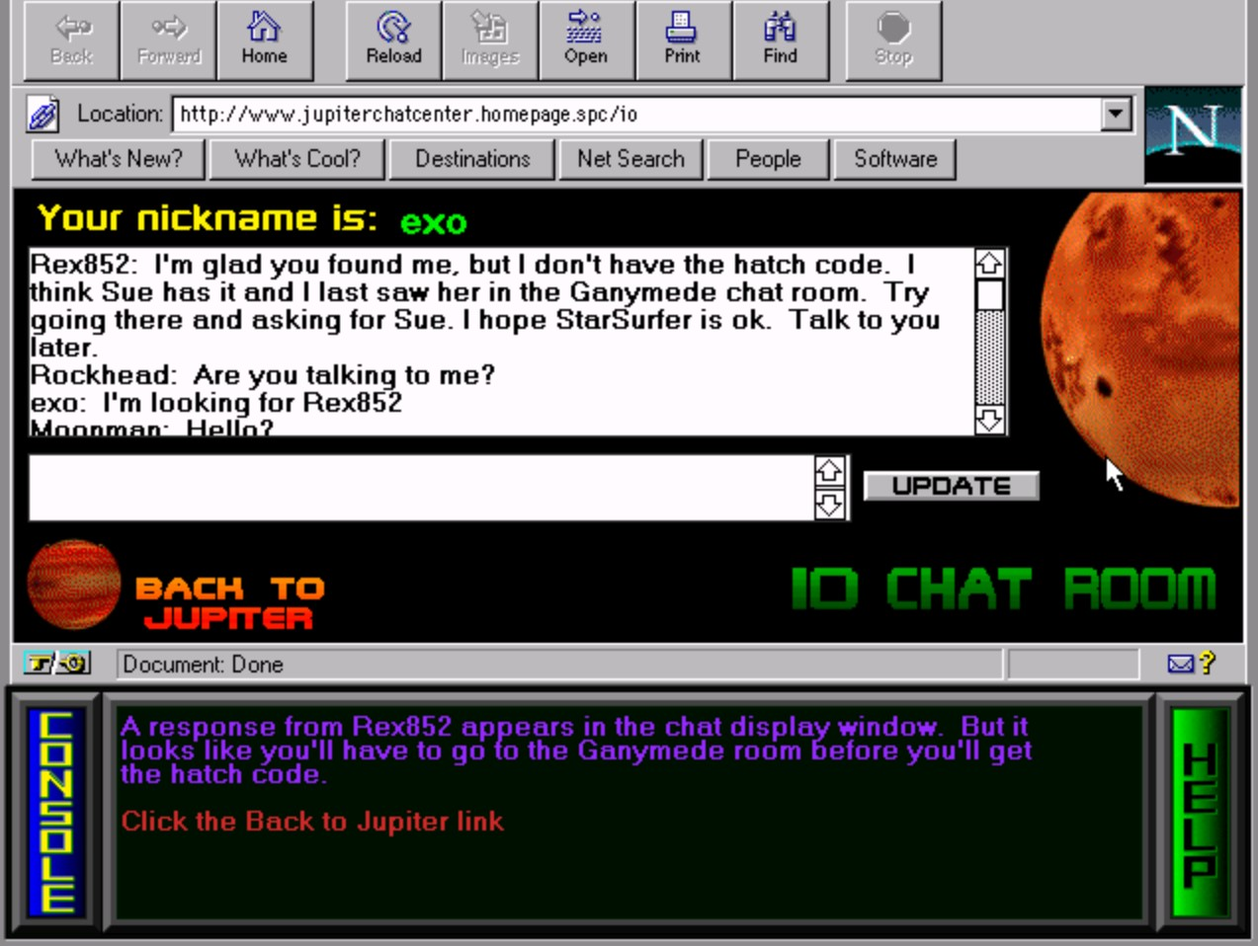Open the What's New? directory button
Screen dimensions: 1258x946
click(x=119, y=159)
